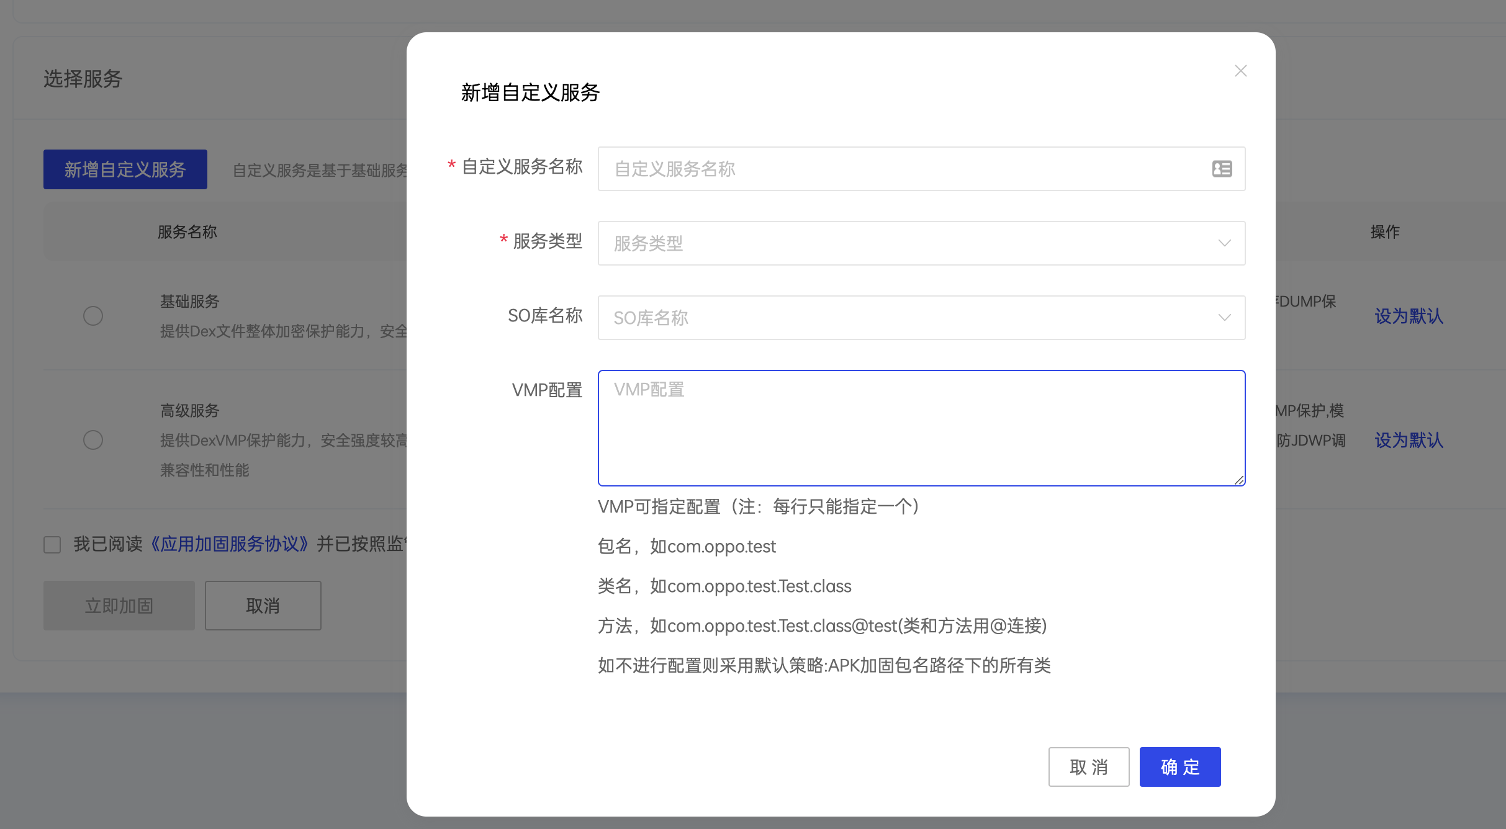Expand the 服务类型 chevron arrow
This screenshot has height=829, width=1506.
[1224, 243]
